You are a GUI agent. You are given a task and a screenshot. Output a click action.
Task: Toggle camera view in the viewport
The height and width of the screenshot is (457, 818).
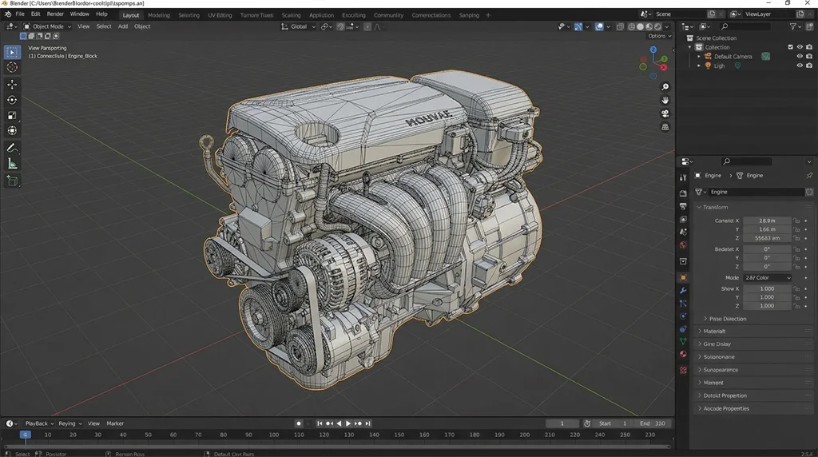(x=665, y=113)
